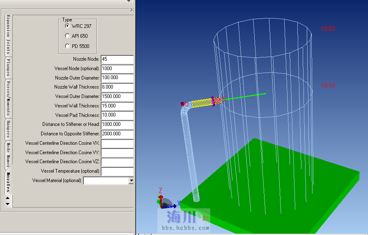Viewport: 368px width, 235px height.
Task: Click the magenta flange on the nozzle
Action: (x=213, y=101)
